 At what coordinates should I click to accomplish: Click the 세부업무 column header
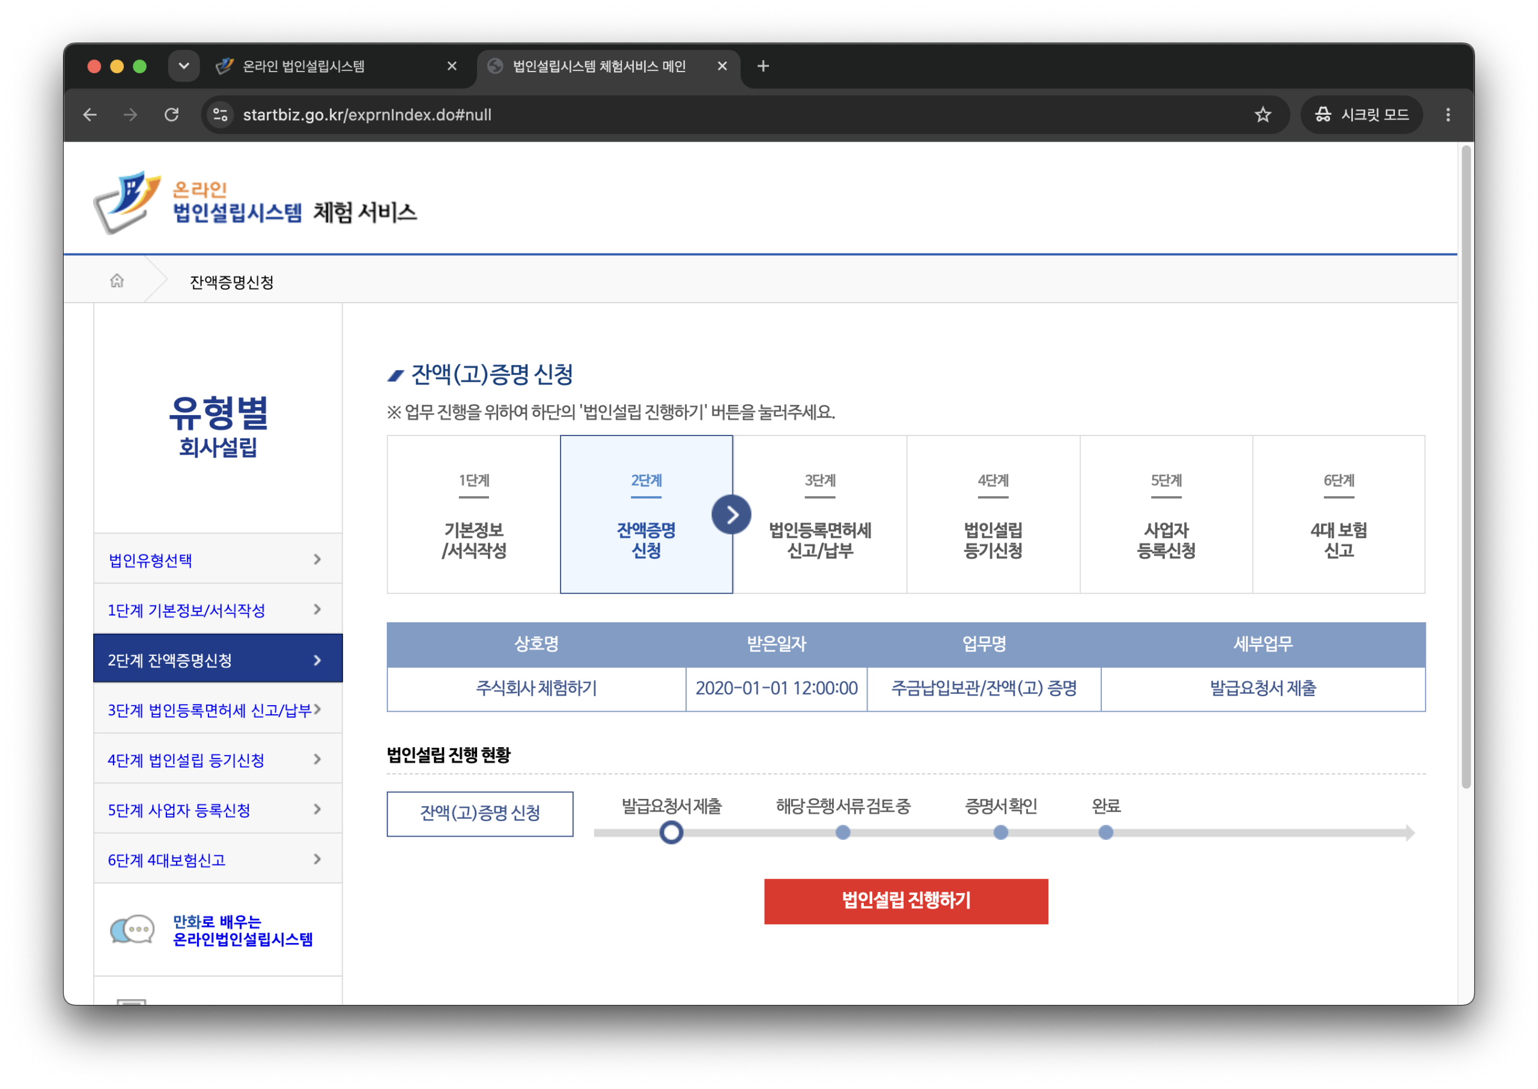[1262, 644]
